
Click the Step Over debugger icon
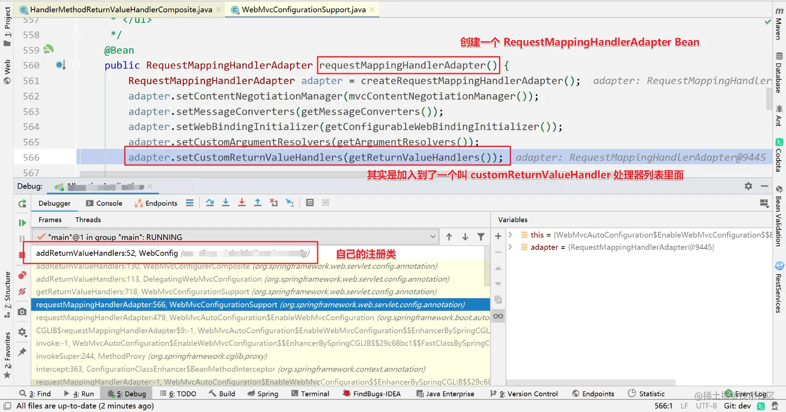tap(210, 203)
